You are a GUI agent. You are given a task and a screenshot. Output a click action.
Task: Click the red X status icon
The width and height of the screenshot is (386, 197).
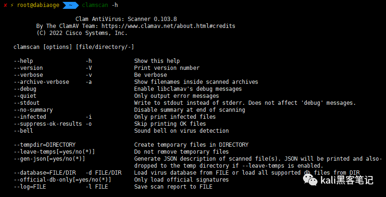[x=6, y=5]
